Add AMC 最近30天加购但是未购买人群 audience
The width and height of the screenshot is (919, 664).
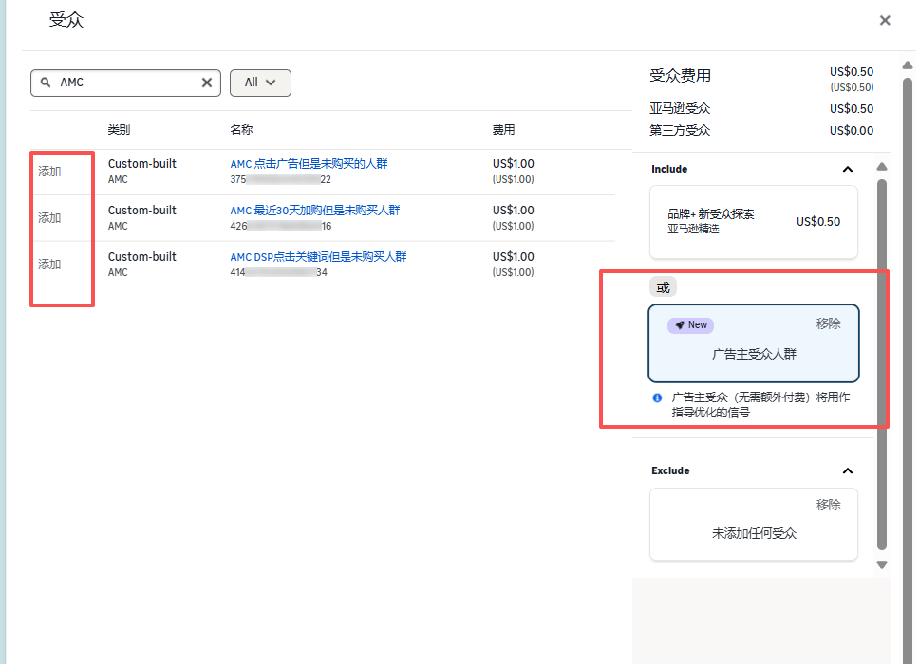[x=49, y=218]
